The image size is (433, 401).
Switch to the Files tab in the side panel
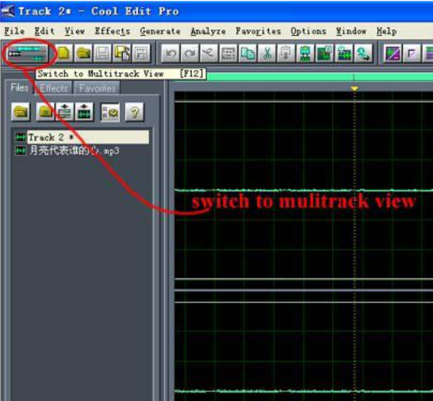pyautogui.click(x=19, y=88)
